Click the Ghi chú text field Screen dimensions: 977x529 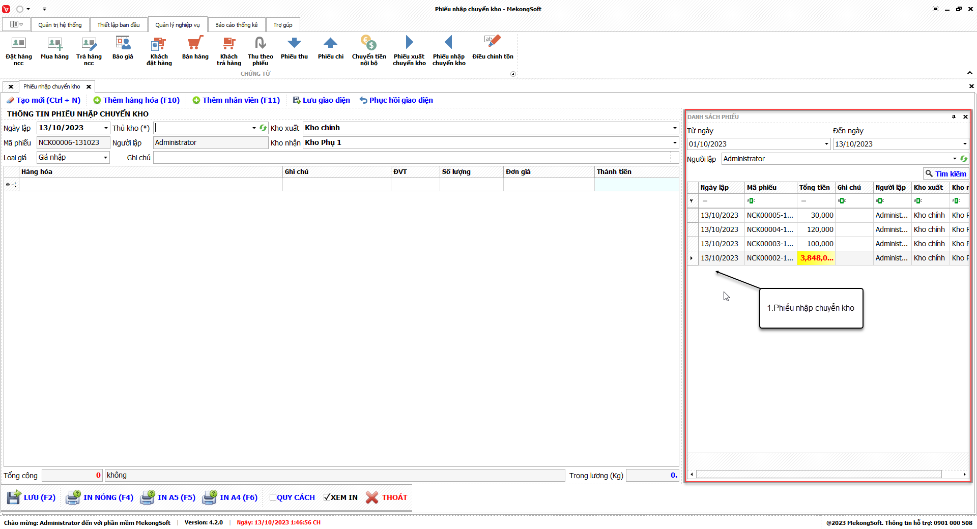[x=412, y=158]
